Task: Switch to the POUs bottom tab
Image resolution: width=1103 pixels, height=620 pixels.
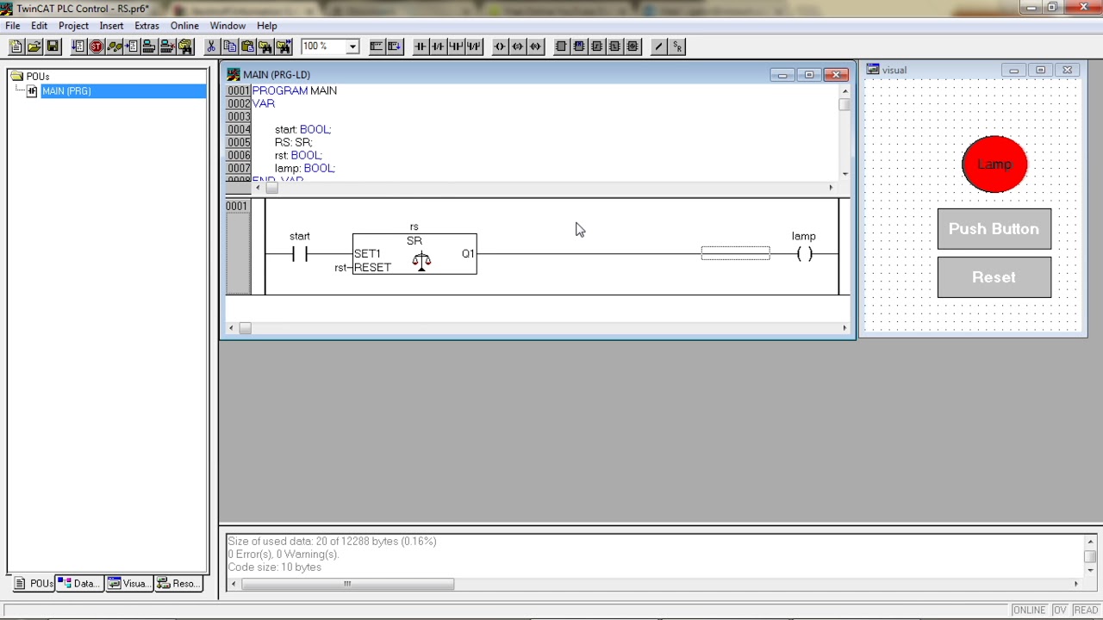Action: [x=34, y=584]
